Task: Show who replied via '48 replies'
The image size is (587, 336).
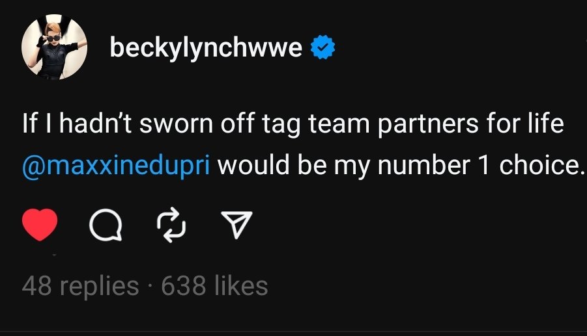Action: coord(80,287)
